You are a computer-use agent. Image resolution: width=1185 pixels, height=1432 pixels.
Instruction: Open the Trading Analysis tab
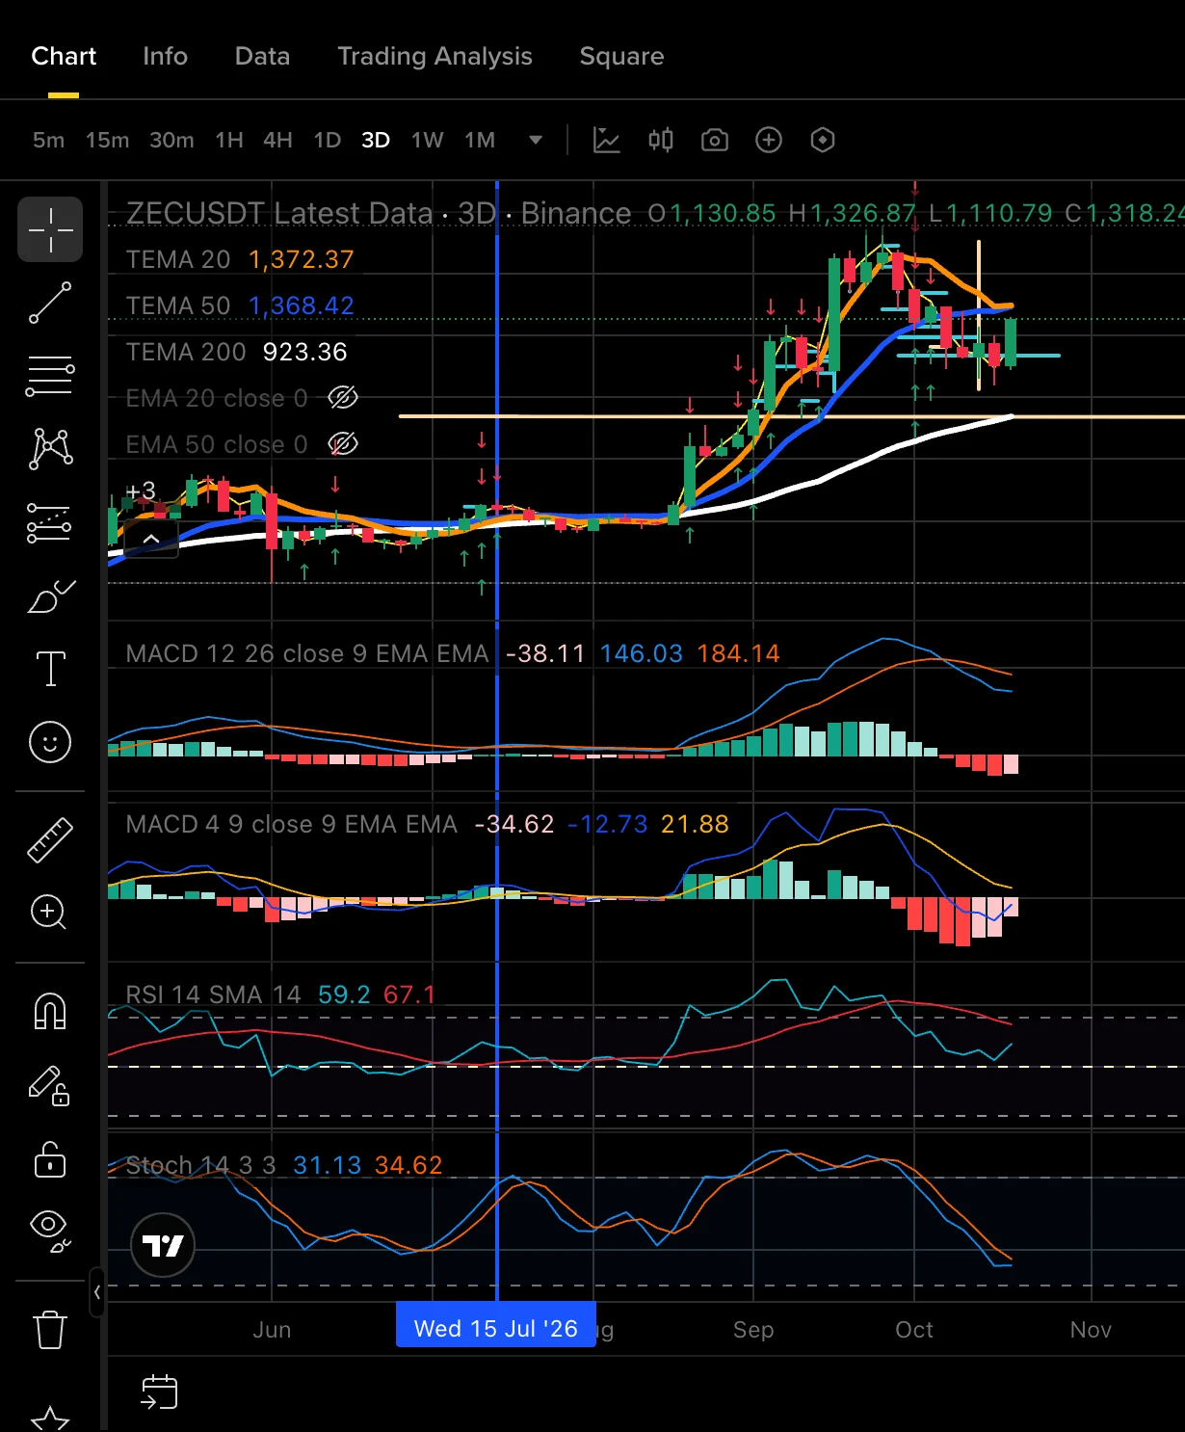coord(434,56)
